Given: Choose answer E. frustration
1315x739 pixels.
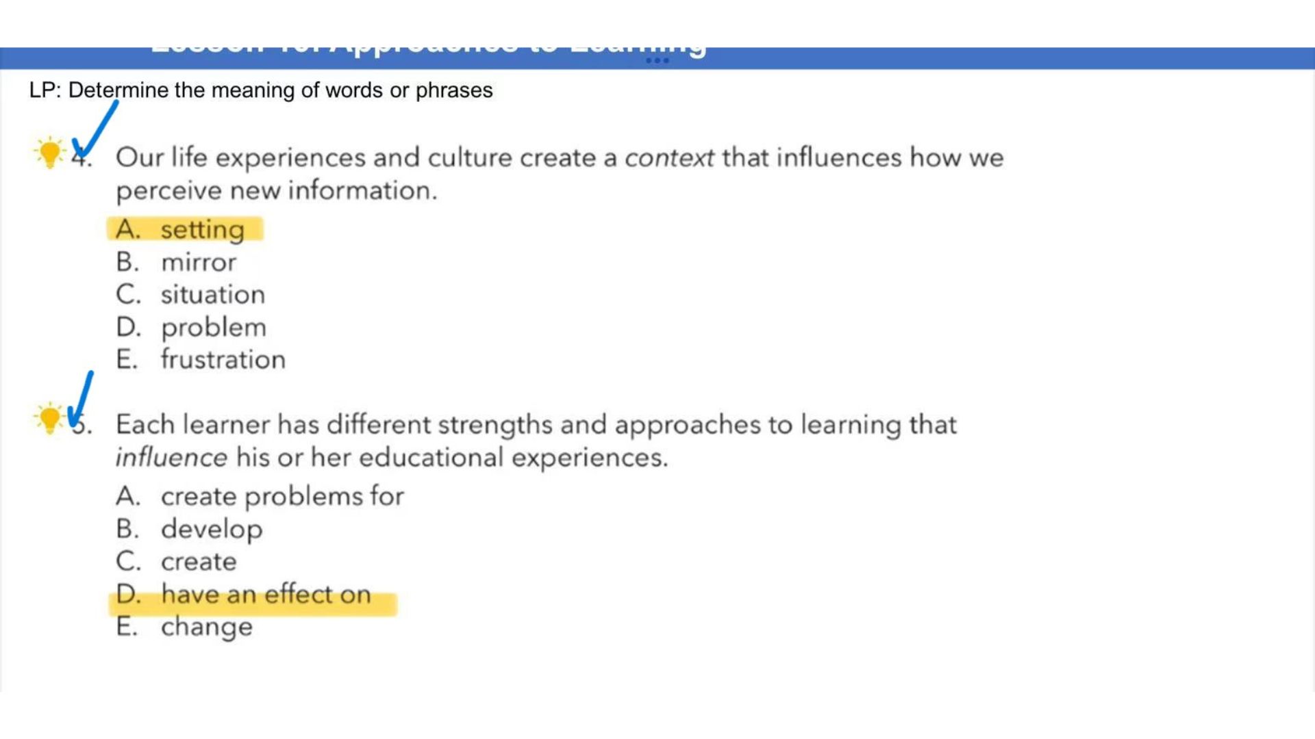Looking at the screenshot, I should pyautogui.click(x=201, y=359).
